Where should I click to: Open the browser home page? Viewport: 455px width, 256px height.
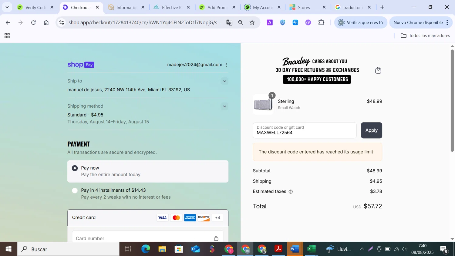point(46,22)
